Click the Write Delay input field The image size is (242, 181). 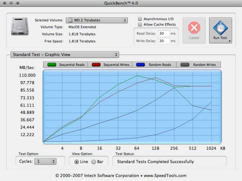(x=164, y=41)
